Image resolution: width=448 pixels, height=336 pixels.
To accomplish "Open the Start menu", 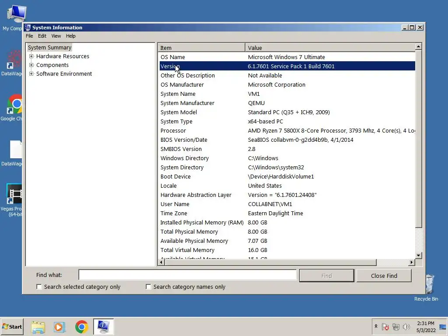I will pyautogui.click(x=12, y=326).
